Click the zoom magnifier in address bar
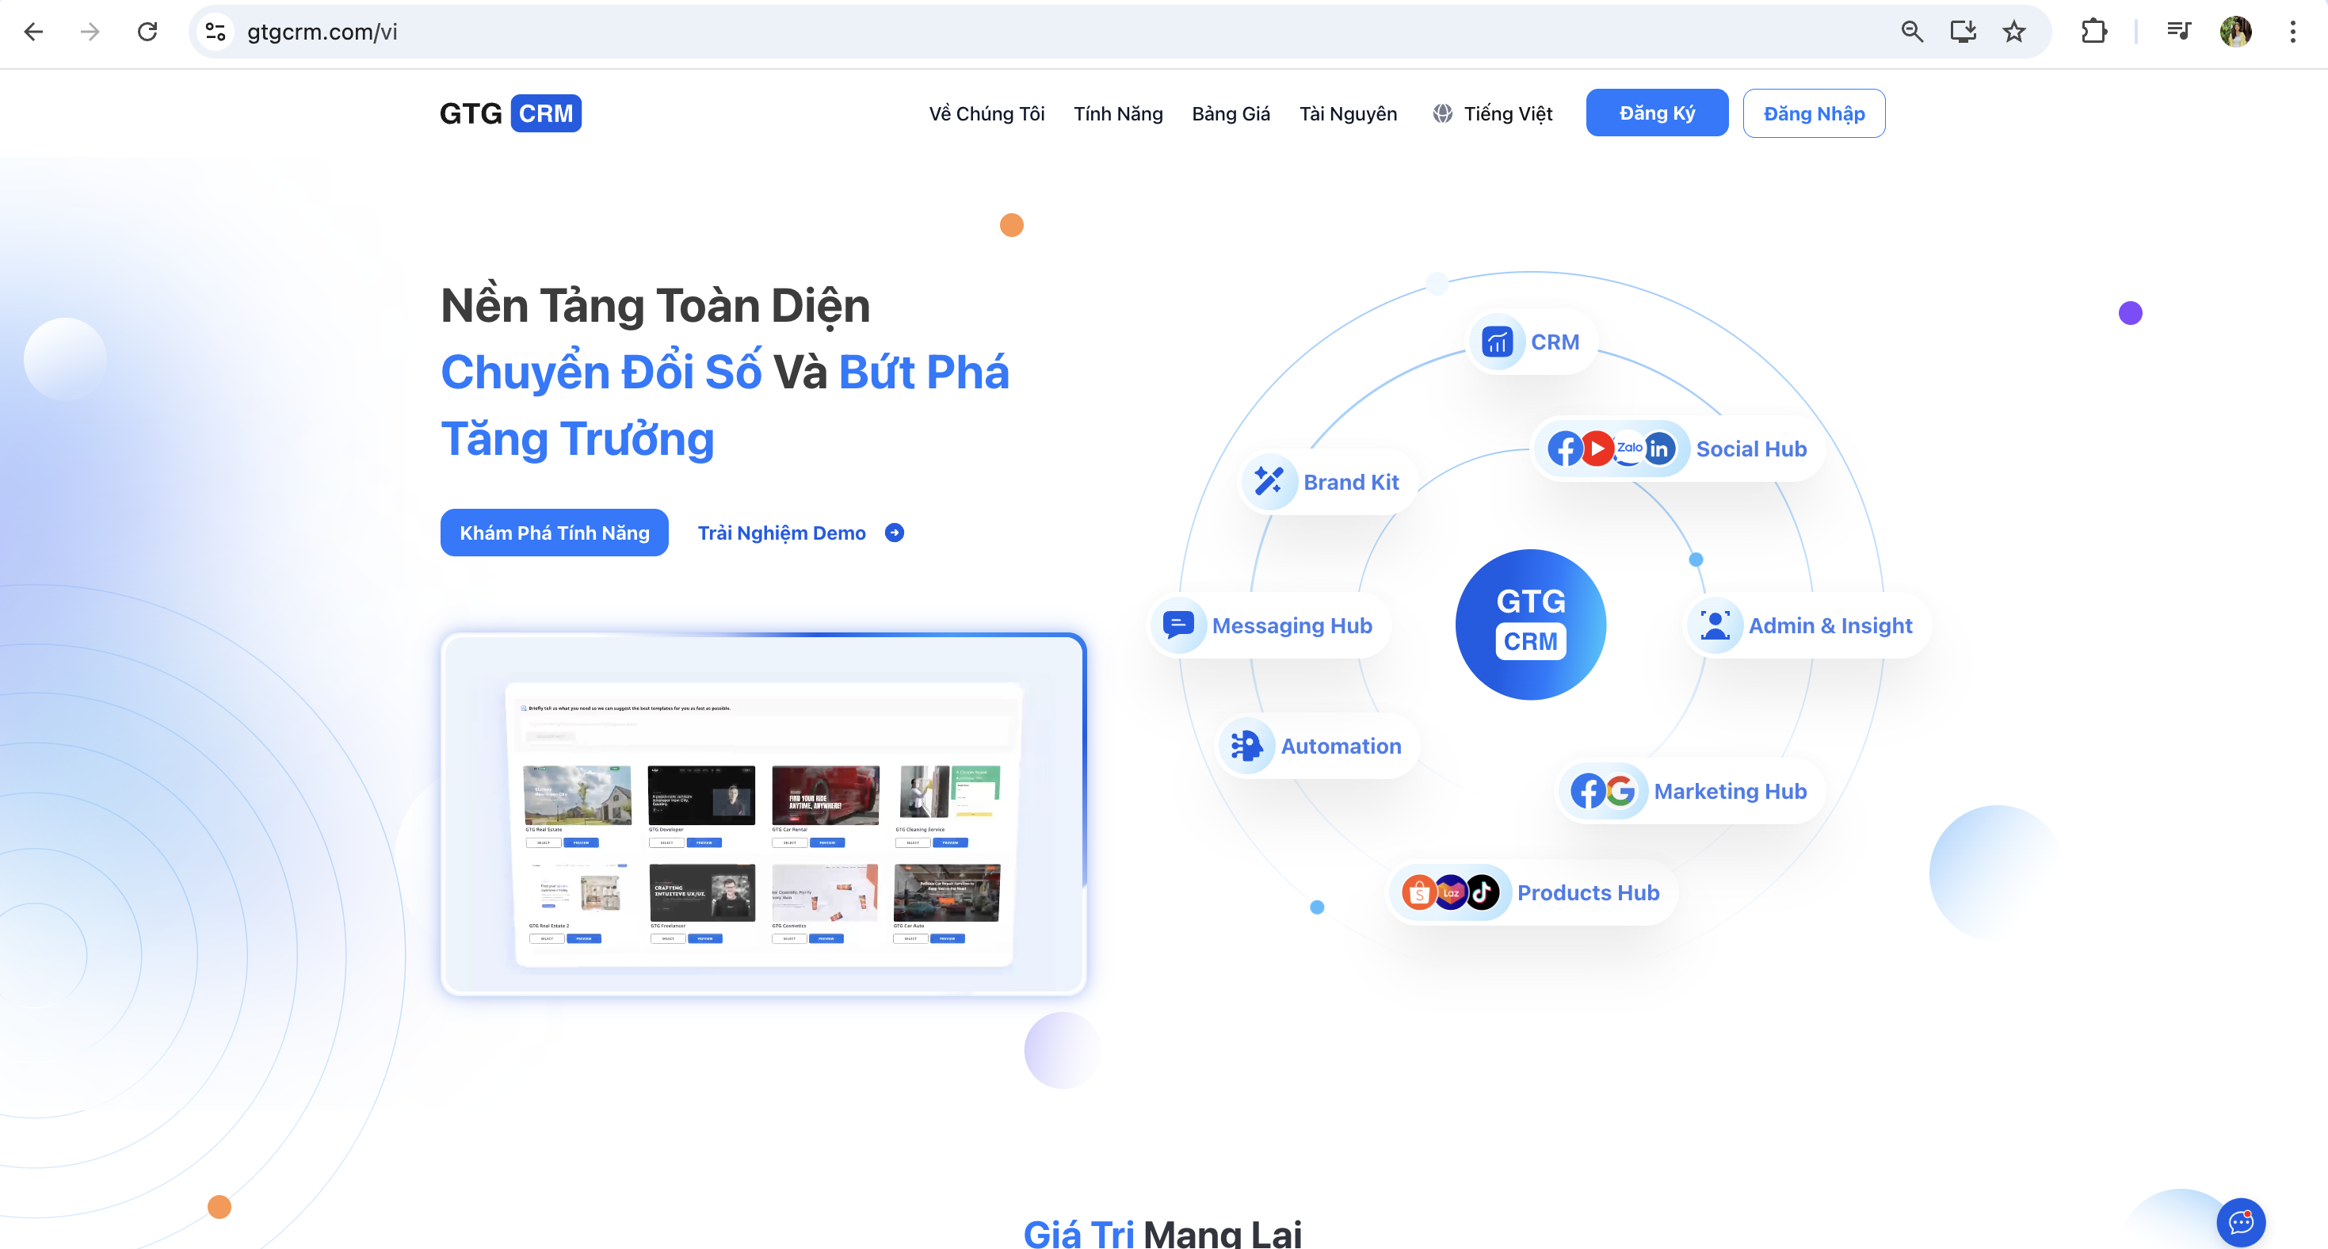The width and height of the screenshot is (2328, 1249). 1911,32
